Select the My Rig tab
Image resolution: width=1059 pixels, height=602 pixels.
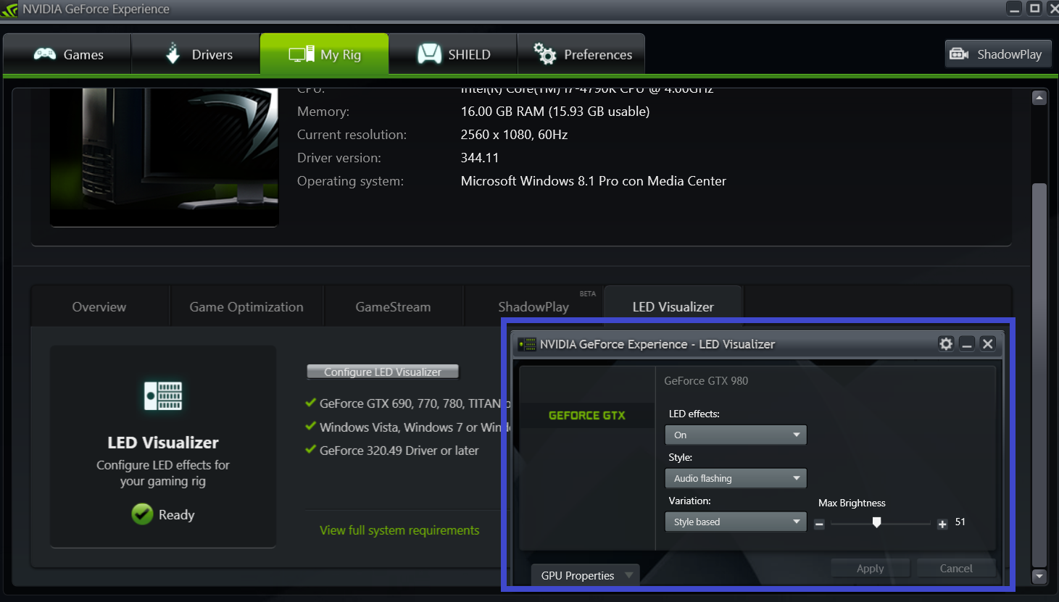[324, 54]
